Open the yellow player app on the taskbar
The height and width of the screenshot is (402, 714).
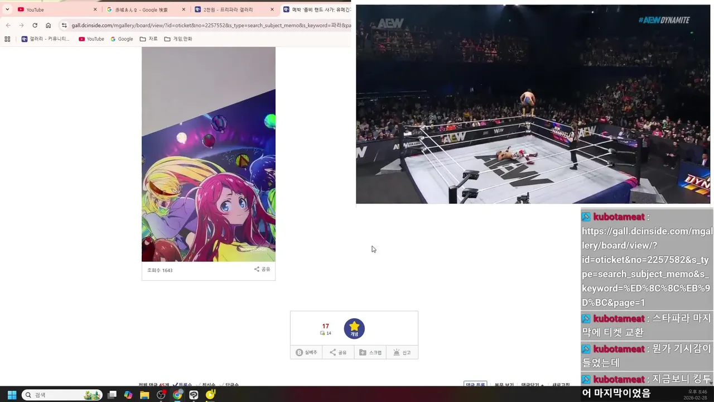click(210, 395)
